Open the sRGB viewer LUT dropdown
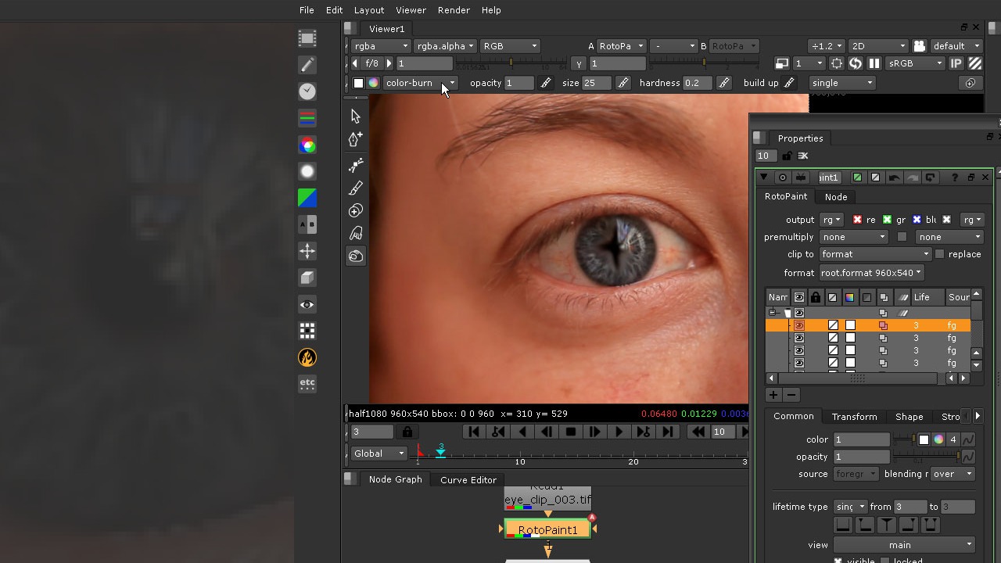Screen dimensions: 1001x563 pos(914,63)
